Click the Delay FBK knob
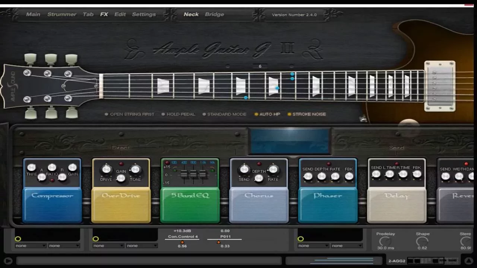The image size is (477, 268). point(417,174)
